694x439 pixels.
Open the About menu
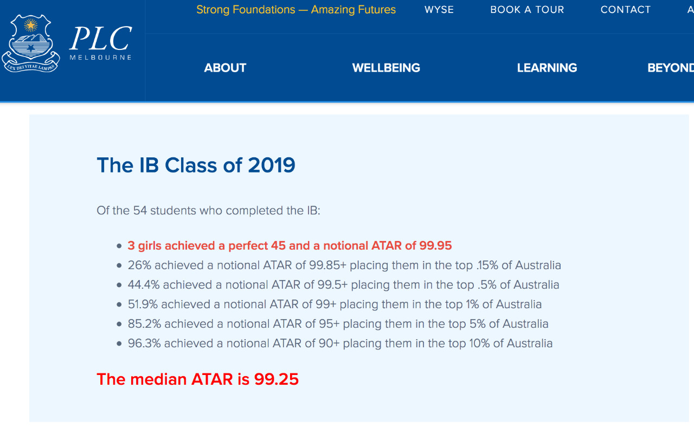click(225, 68)
